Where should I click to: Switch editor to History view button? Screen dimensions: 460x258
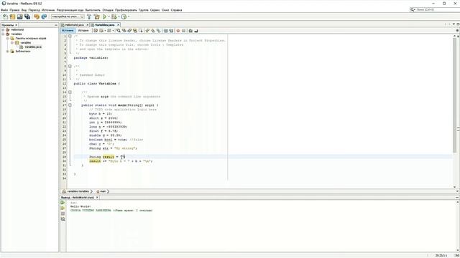tap(83, 30)
